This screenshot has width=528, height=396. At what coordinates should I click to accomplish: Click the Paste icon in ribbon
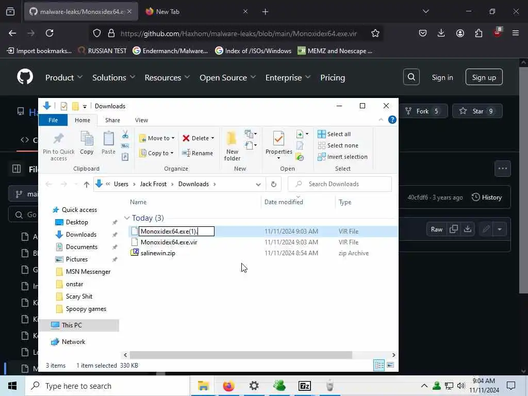(x=108, y=138)
